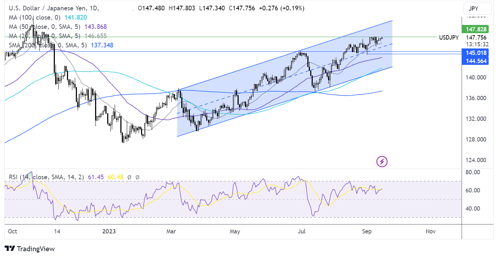Screen dimensions: 499x258
Task: Click the daily change +0.276 (+0.19%)
Action: [281, 8]
